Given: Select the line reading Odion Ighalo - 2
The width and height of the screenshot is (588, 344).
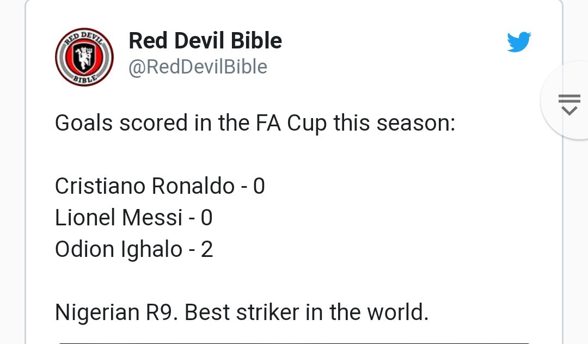Looking at the screenshot, I should coord(133,249).
